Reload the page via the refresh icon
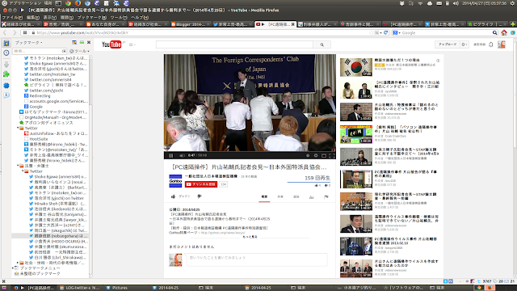Image resolution: width=517 pixels, height=291 pixels. [x=386, y=32]
